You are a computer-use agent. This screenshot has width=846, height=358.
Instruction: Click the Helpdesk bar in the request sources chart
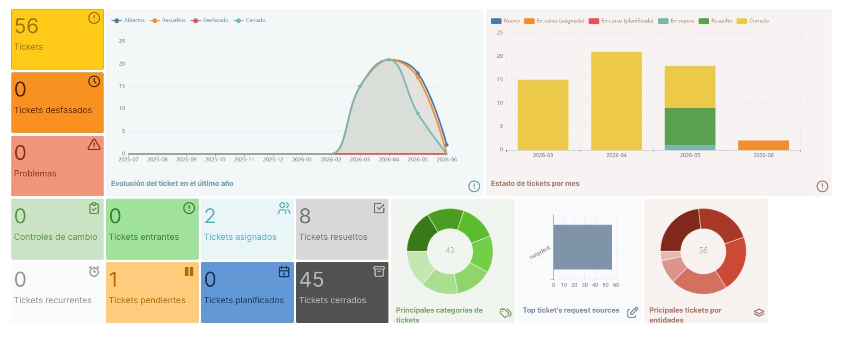pos(582,247)
